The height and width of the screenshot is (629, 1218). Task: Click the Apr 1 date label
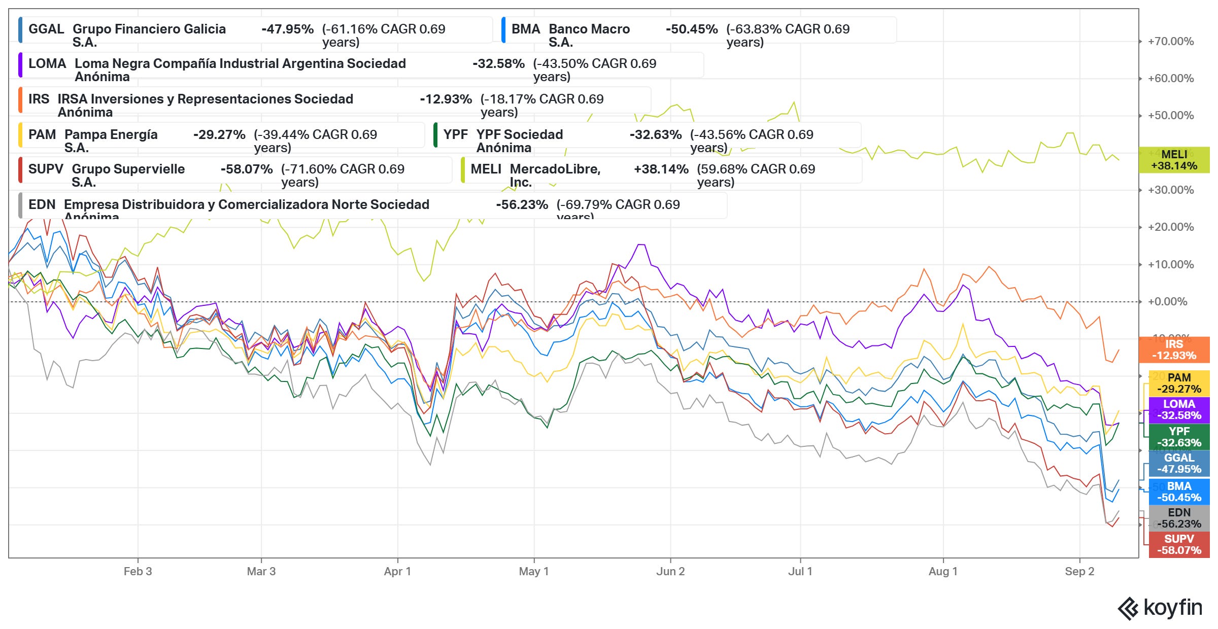point(397,572)
